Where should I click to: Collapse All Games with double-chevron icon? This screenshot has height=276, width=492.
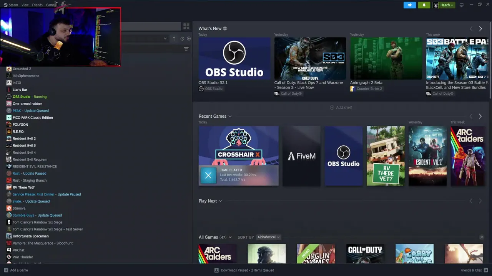coord(481,237)
